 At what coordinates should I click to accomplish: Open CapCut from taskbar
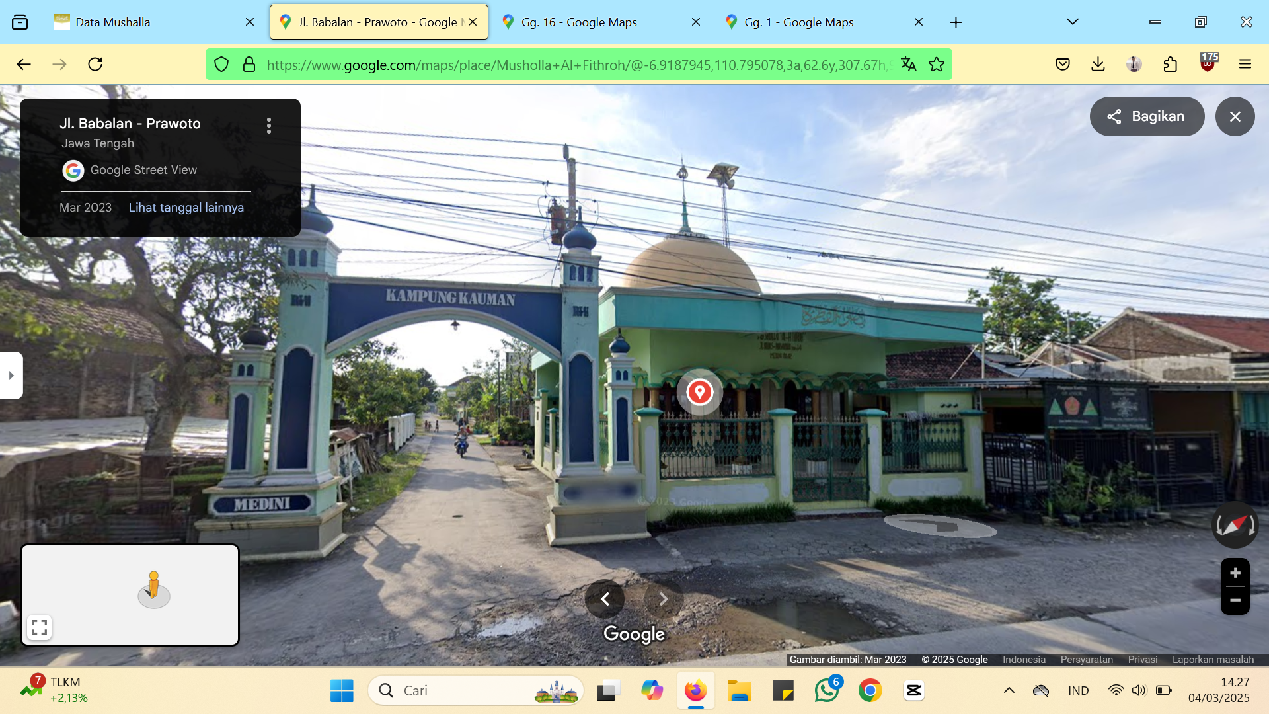click(914, 691)
